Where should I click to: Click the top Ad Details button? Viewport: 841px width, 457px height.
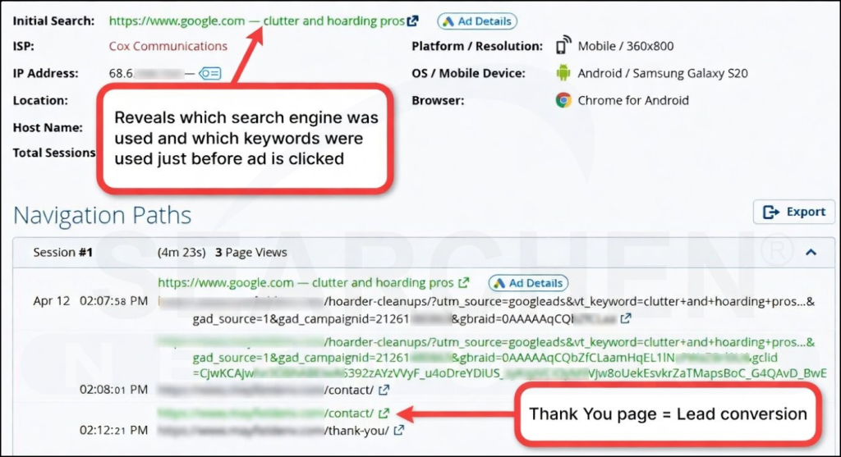(x=477, y=21)
